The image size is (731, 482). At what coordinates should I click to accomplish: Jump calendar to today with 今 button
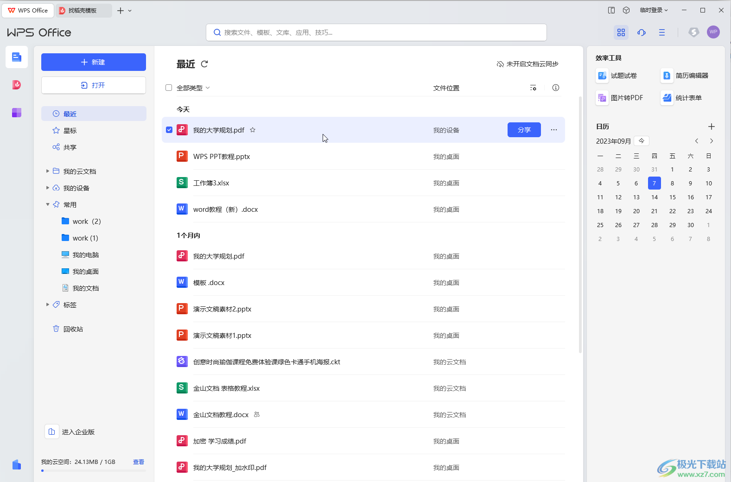pos(642,141)
